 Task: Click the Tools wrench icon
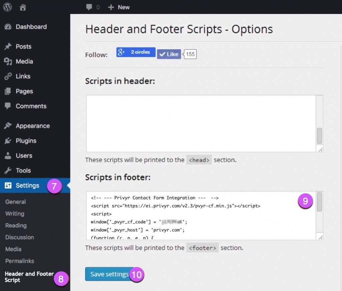8,170
